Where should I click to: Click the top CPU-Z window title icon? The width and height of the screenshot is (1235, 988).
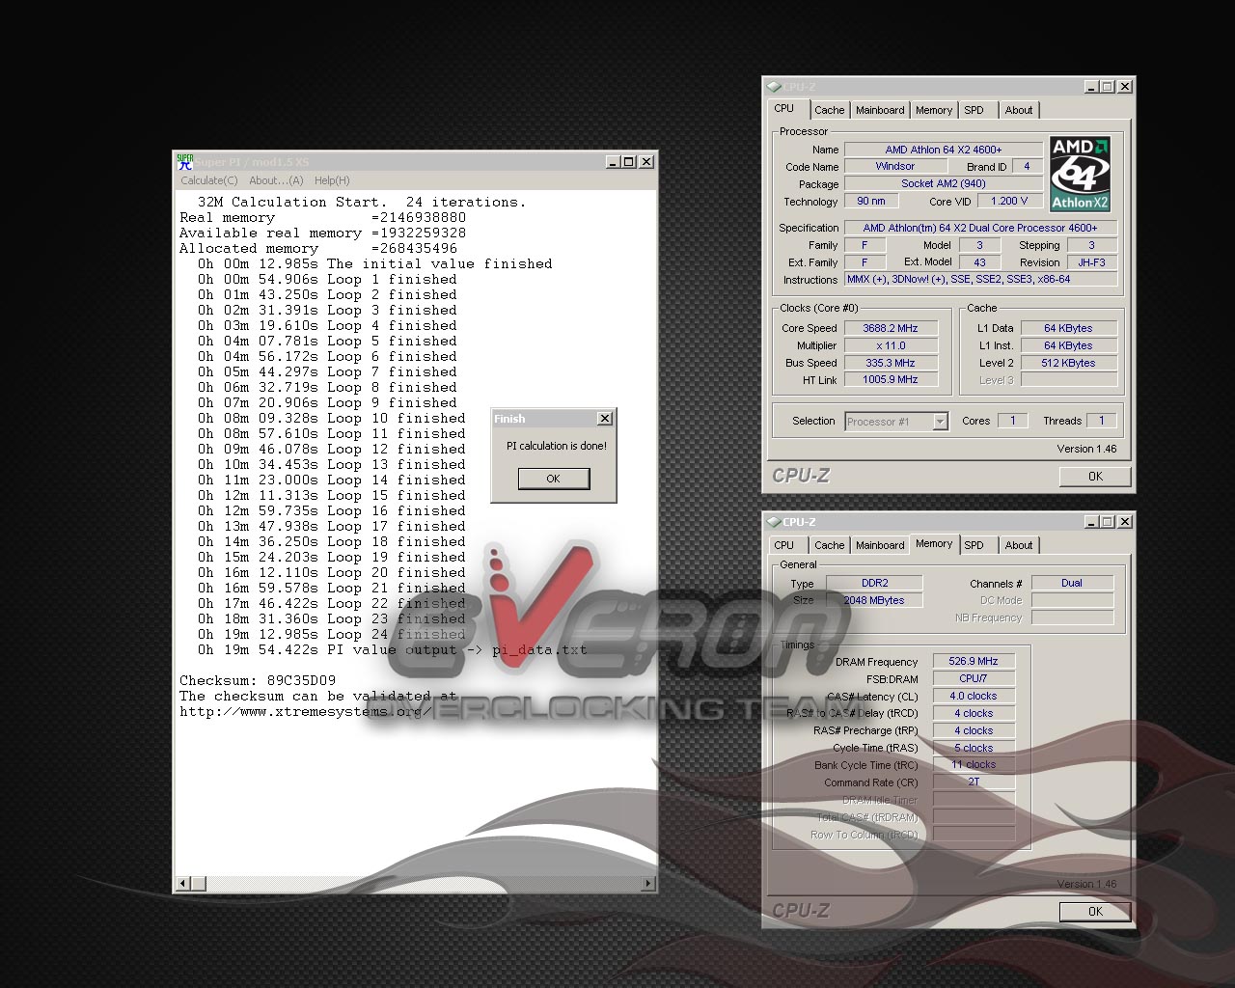[x=774, y=87]
